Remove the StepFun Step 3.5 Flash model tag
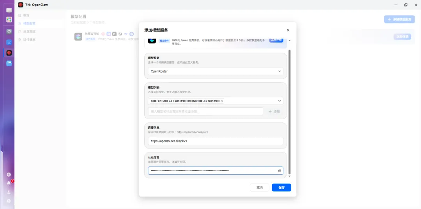This screenshot has height=209, width=421. [x=221, y=101]
